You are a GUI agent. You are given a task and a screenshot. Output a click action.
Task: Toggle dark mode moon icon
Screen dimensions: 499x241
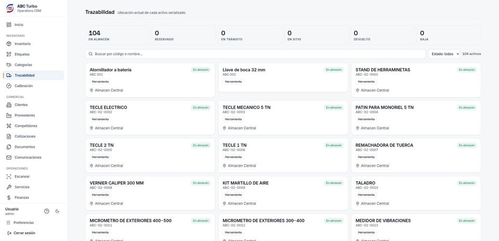click(x=57, y=211)
